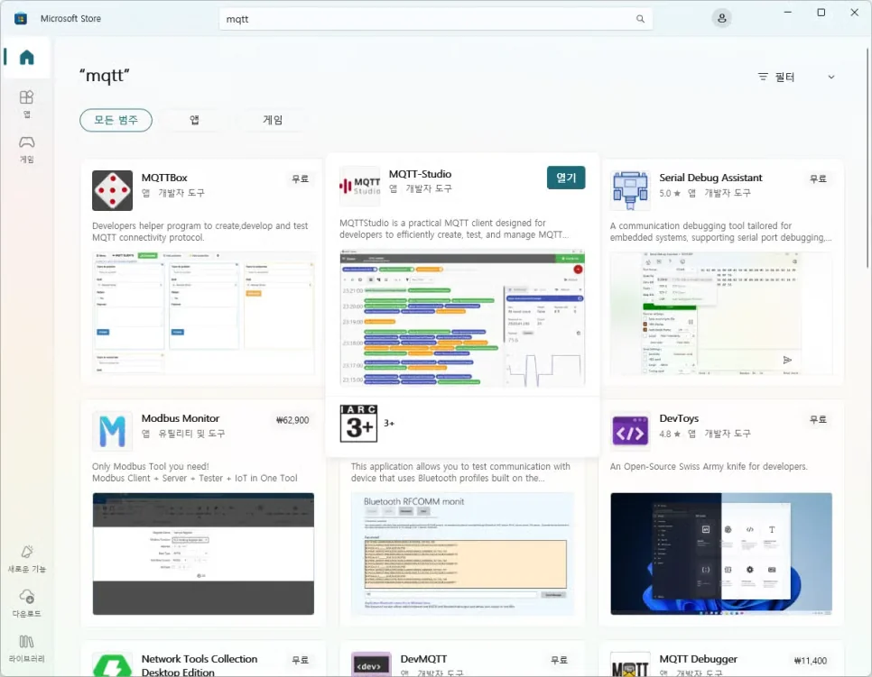Click the filter (필터) lines icon
This screenshot has height=677, width=872.
[x=763, y=77]
